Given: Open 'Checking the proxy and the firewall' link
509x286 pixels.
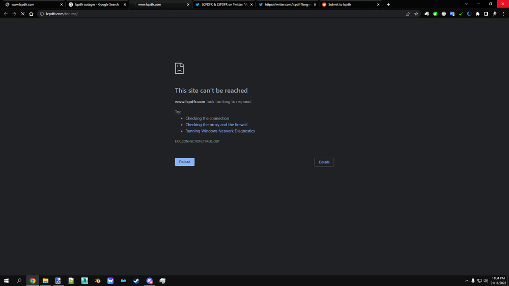Looking at the screenshot, I should (x=216, y=125).
